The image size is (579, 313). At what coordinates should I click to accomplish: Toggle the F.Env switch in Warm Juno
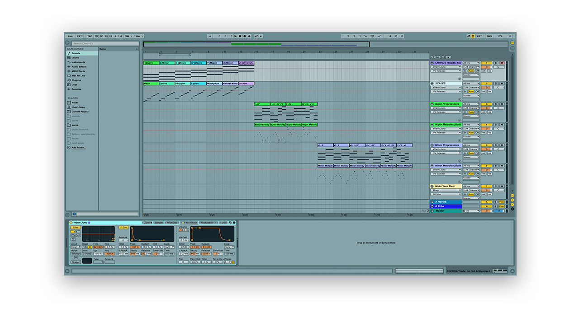123,228
